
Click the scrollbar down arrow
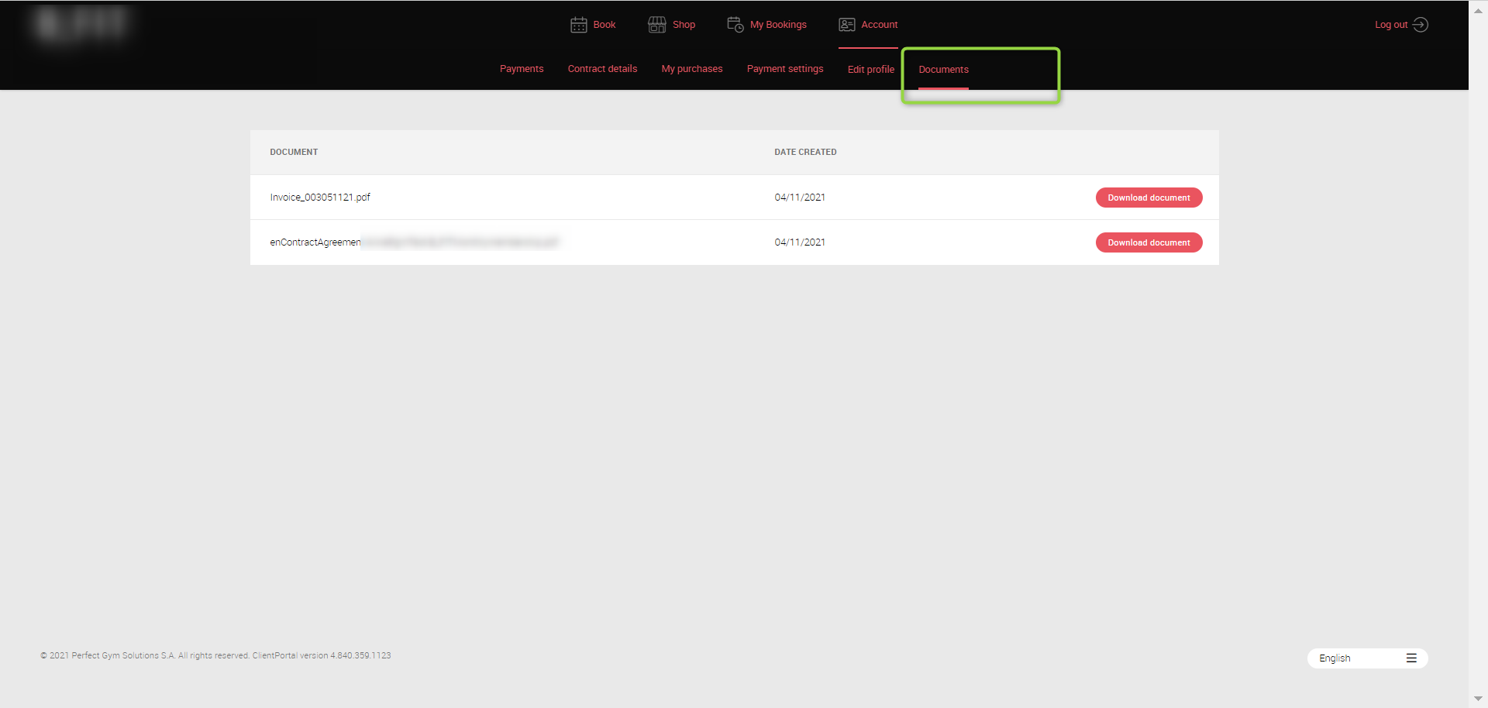(1478, 699)
